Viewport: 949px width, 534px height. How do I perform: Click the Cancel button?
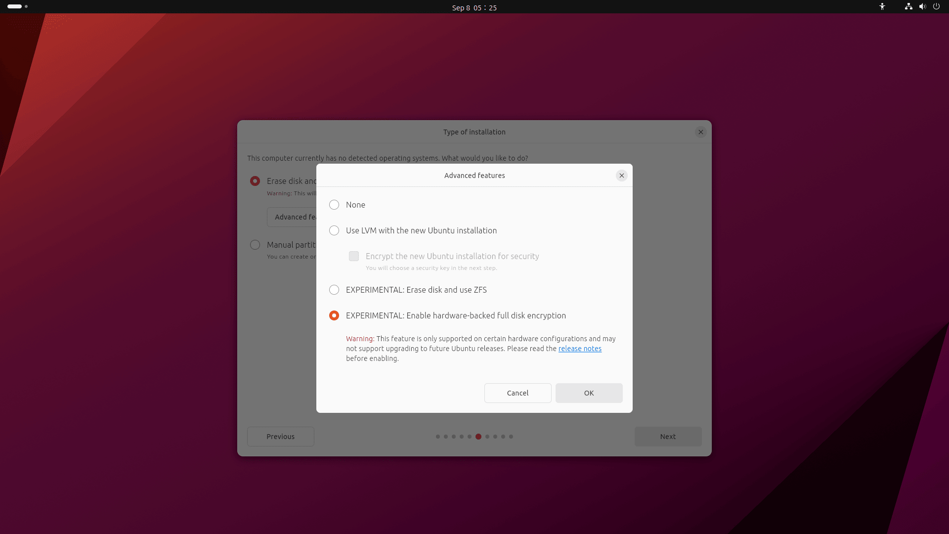[x=518, y=393]
